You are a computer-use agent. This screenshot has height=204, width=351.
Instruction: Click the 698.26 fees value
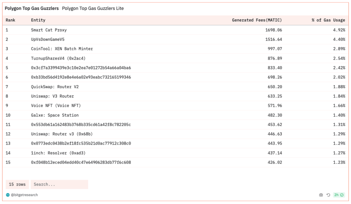(275, 77)
